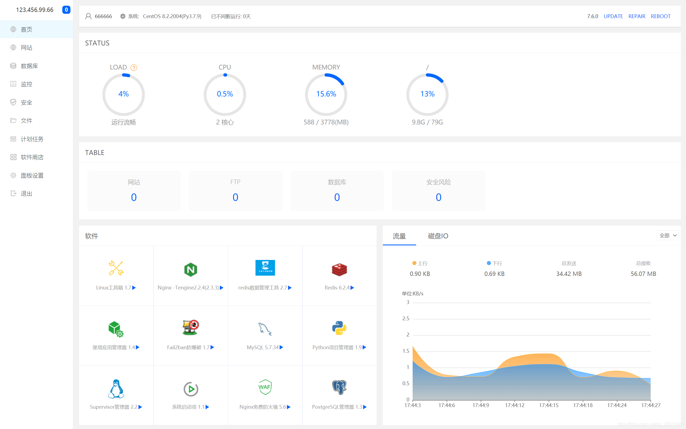686x429 pixels.
Task: Click the 软件商店 grid icon in sidebar
Action: coord(13,157)
